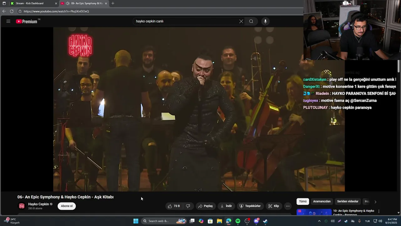Run search with magnifier button
The width and height of the screenshot is (401, 226).
251,21
